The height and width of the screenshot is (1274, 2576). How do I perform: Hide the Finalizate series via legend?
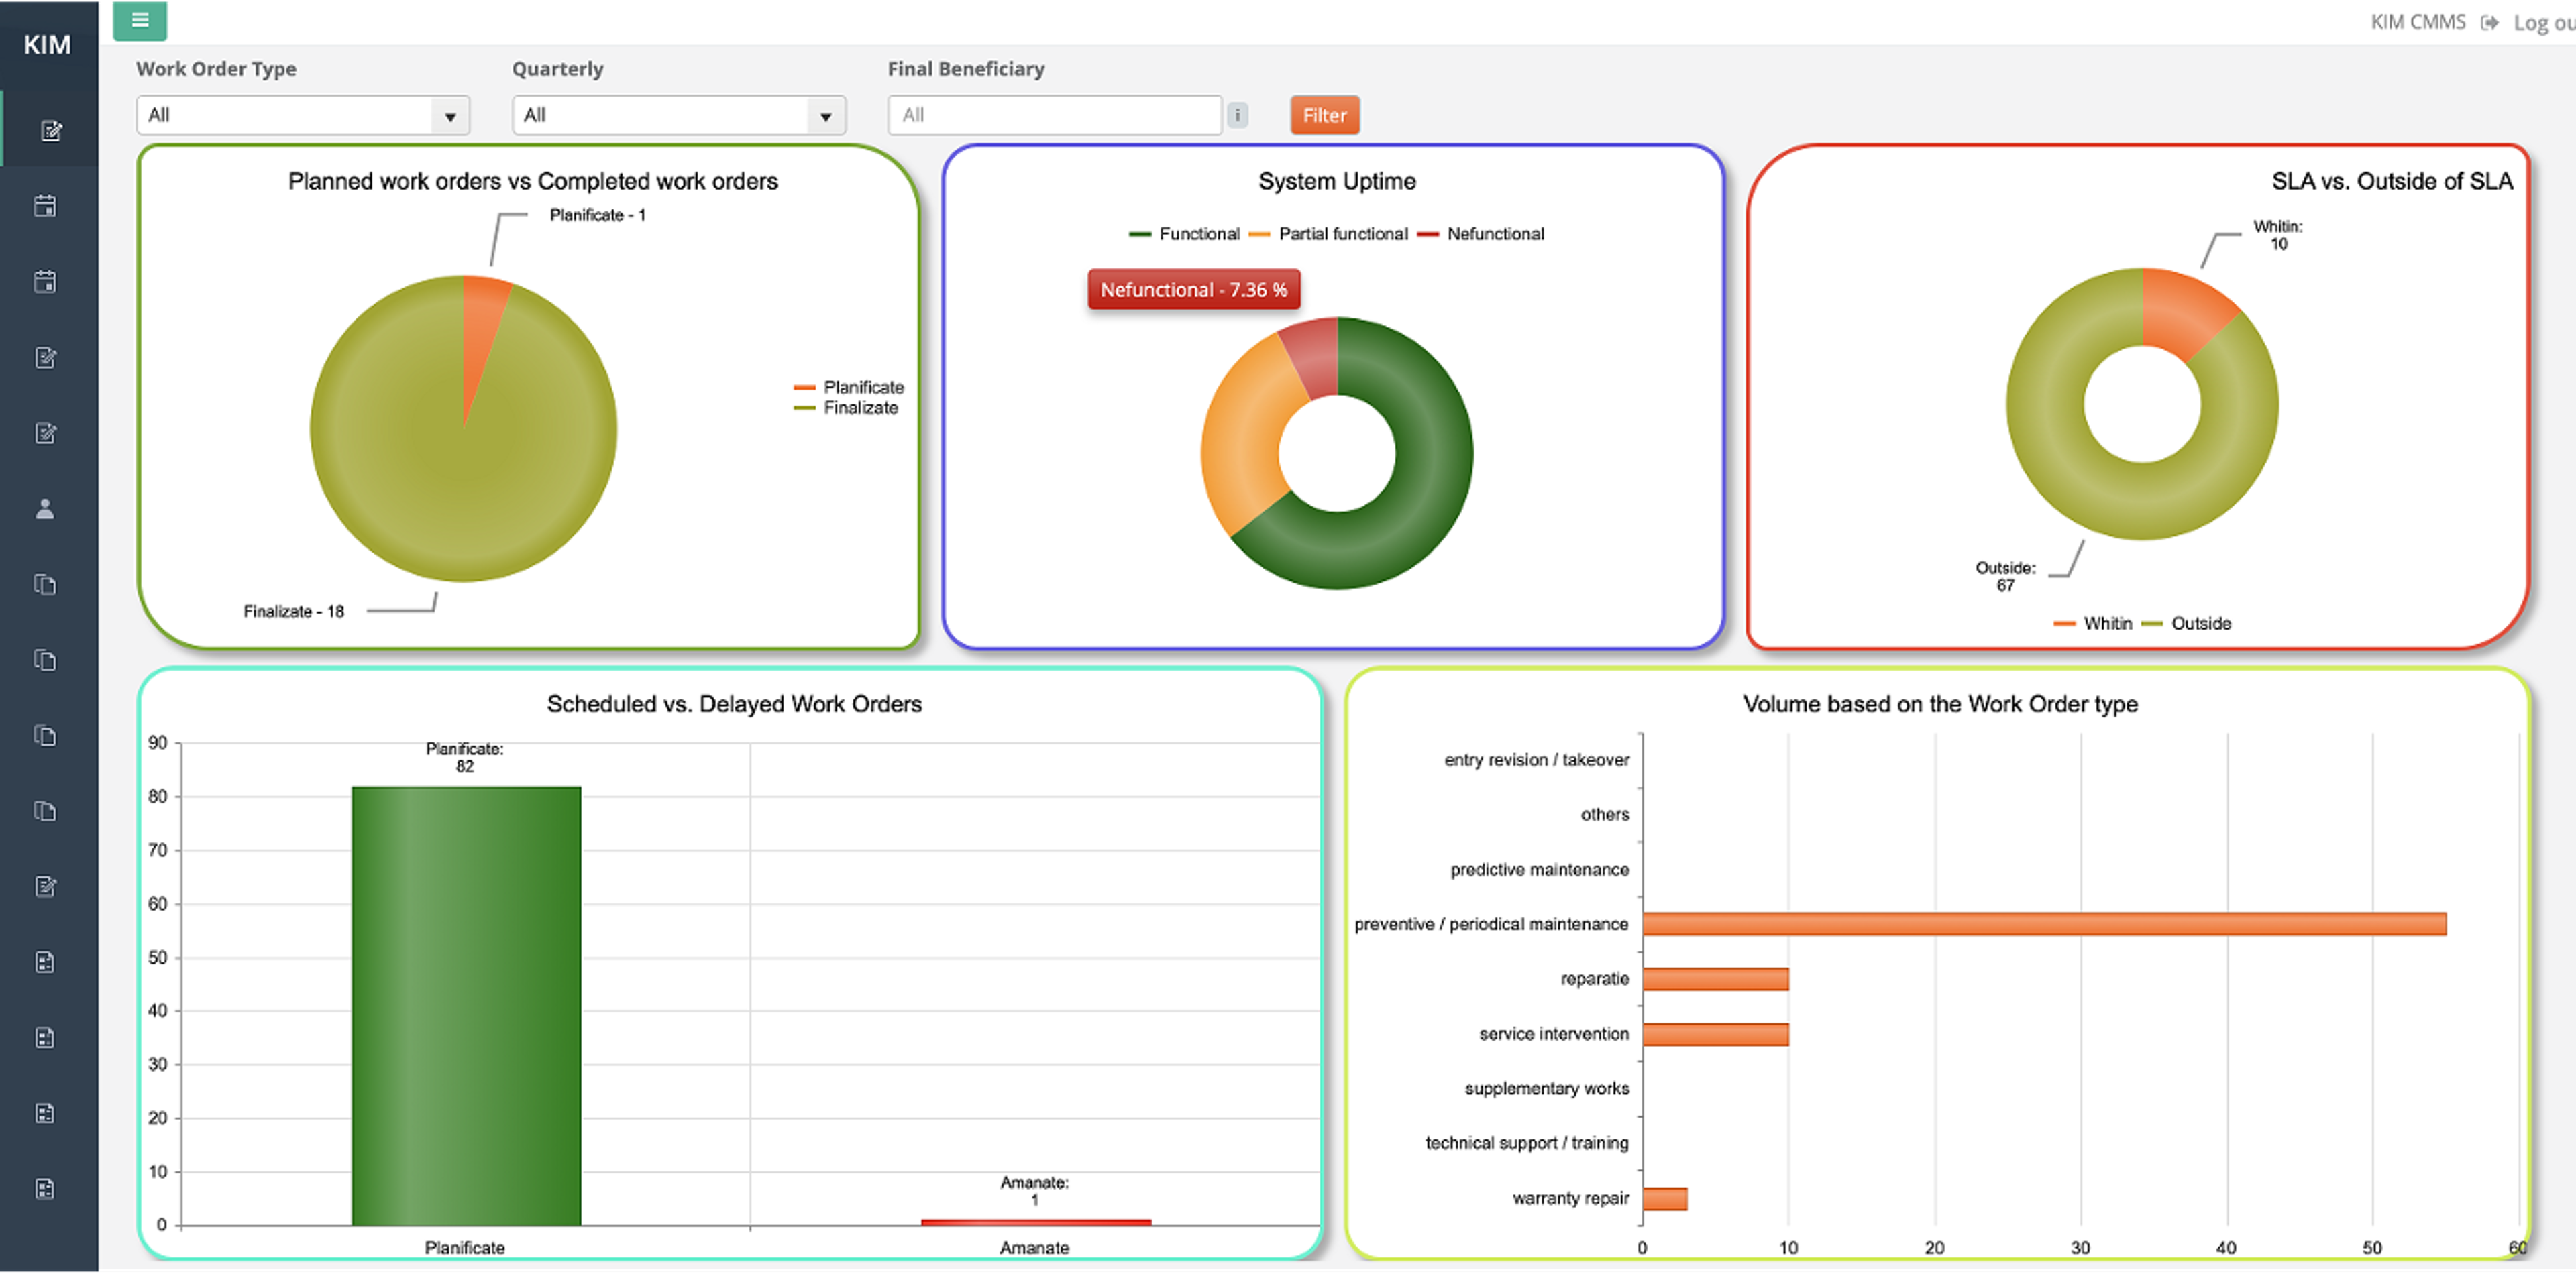pyautogui.click(x=859, y=408)
